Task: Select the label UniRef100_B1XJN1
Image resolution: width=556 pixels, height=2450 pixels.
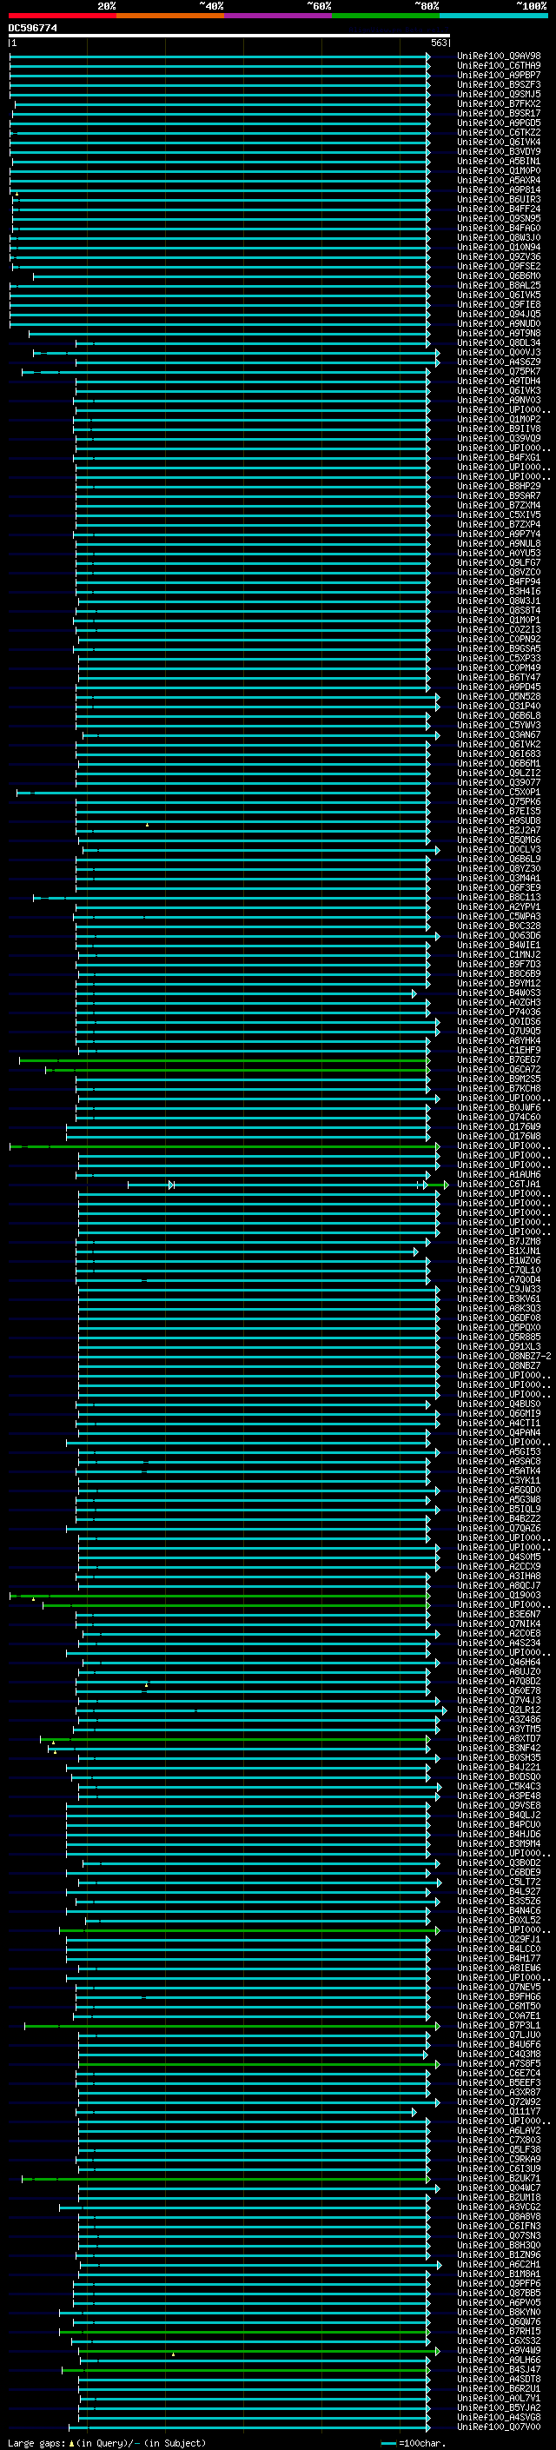Action: tap(499, 1251)
